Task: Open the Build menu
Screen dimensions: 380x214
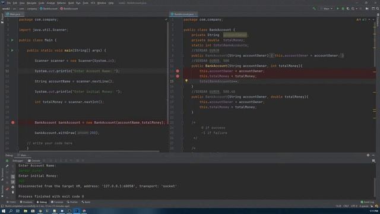Action: click(71, 3)
